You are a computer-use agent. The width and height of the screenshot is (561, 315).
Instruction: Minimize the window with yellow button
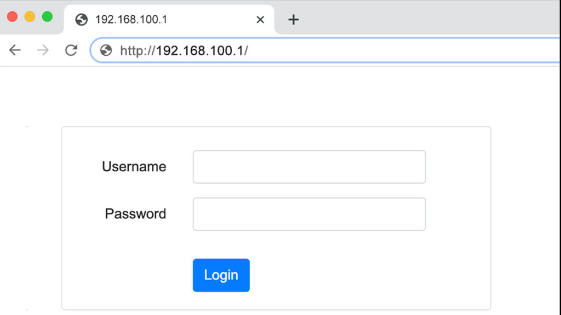tap(30, 17)
